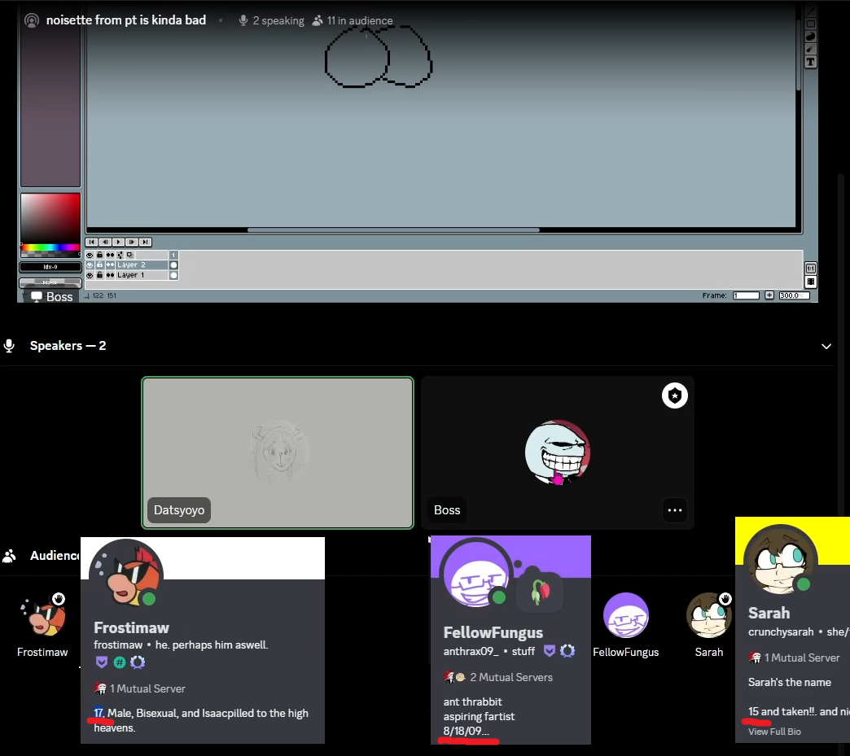
Task: Click the 1:1 zoom reset icon
Action: click(x=810, y=269)
